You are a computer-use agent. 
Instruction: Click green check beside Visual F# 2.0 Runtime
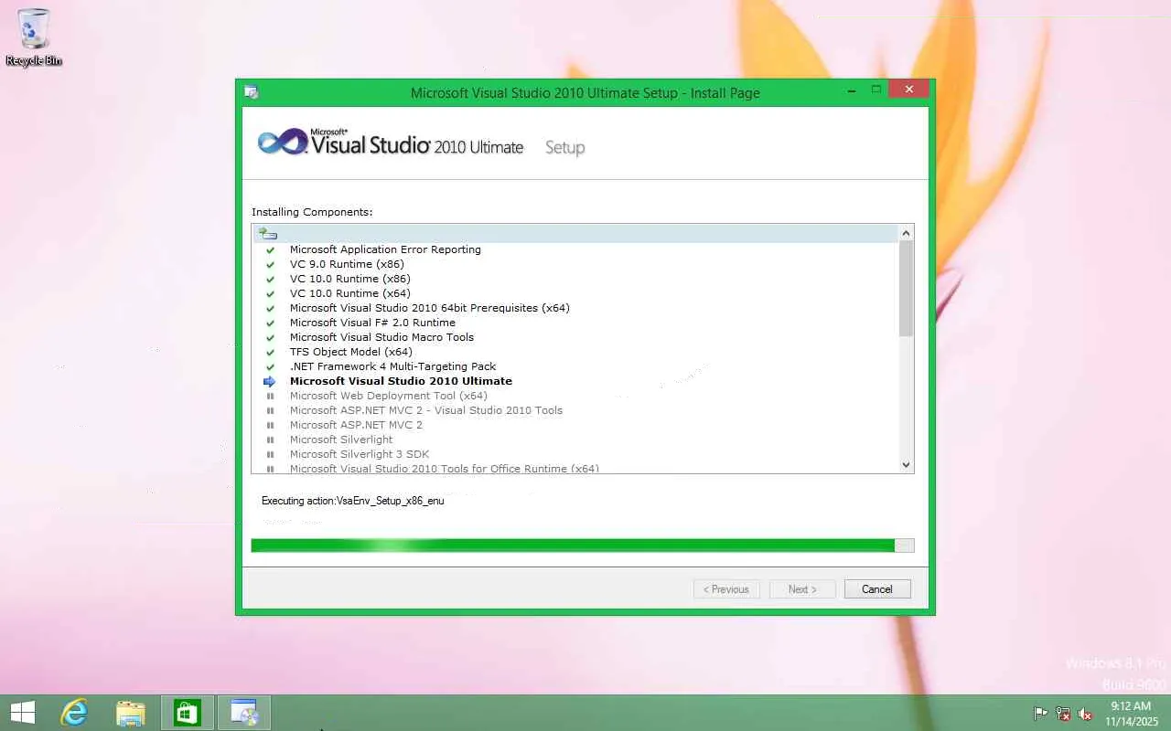(x=270, y=323)
